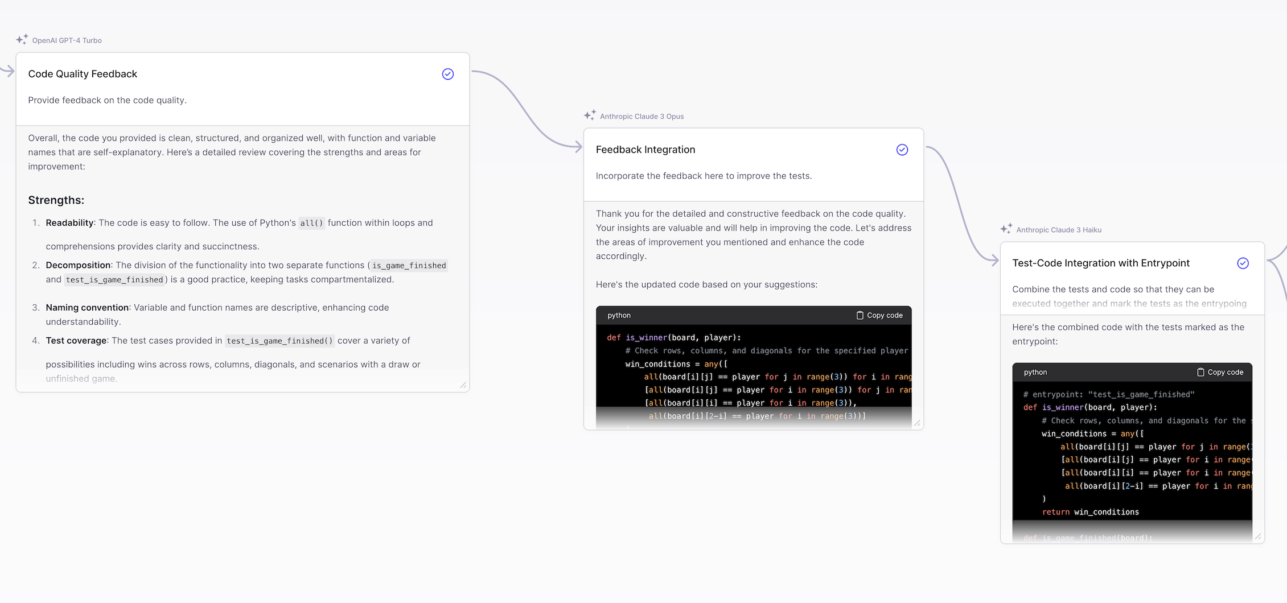Click the Code Quality Feedback title

click(x=83, y=74)
